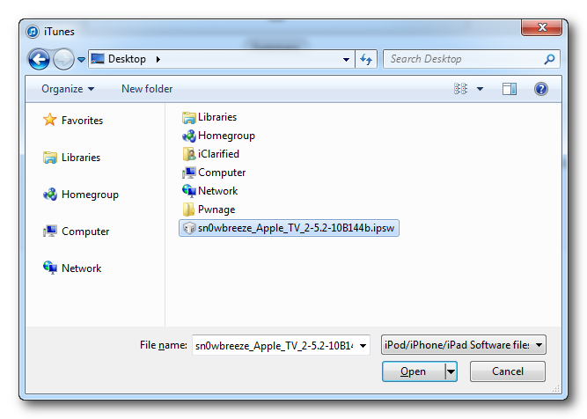
Task: Click the Pwnage folder icon
Action: tap(188, 209)
